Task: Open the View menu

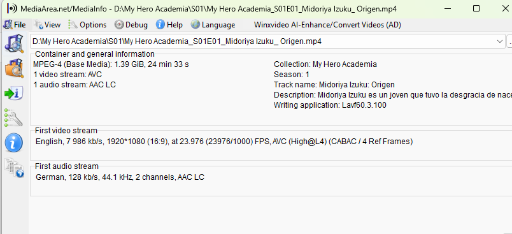Action: coord(48,25)
